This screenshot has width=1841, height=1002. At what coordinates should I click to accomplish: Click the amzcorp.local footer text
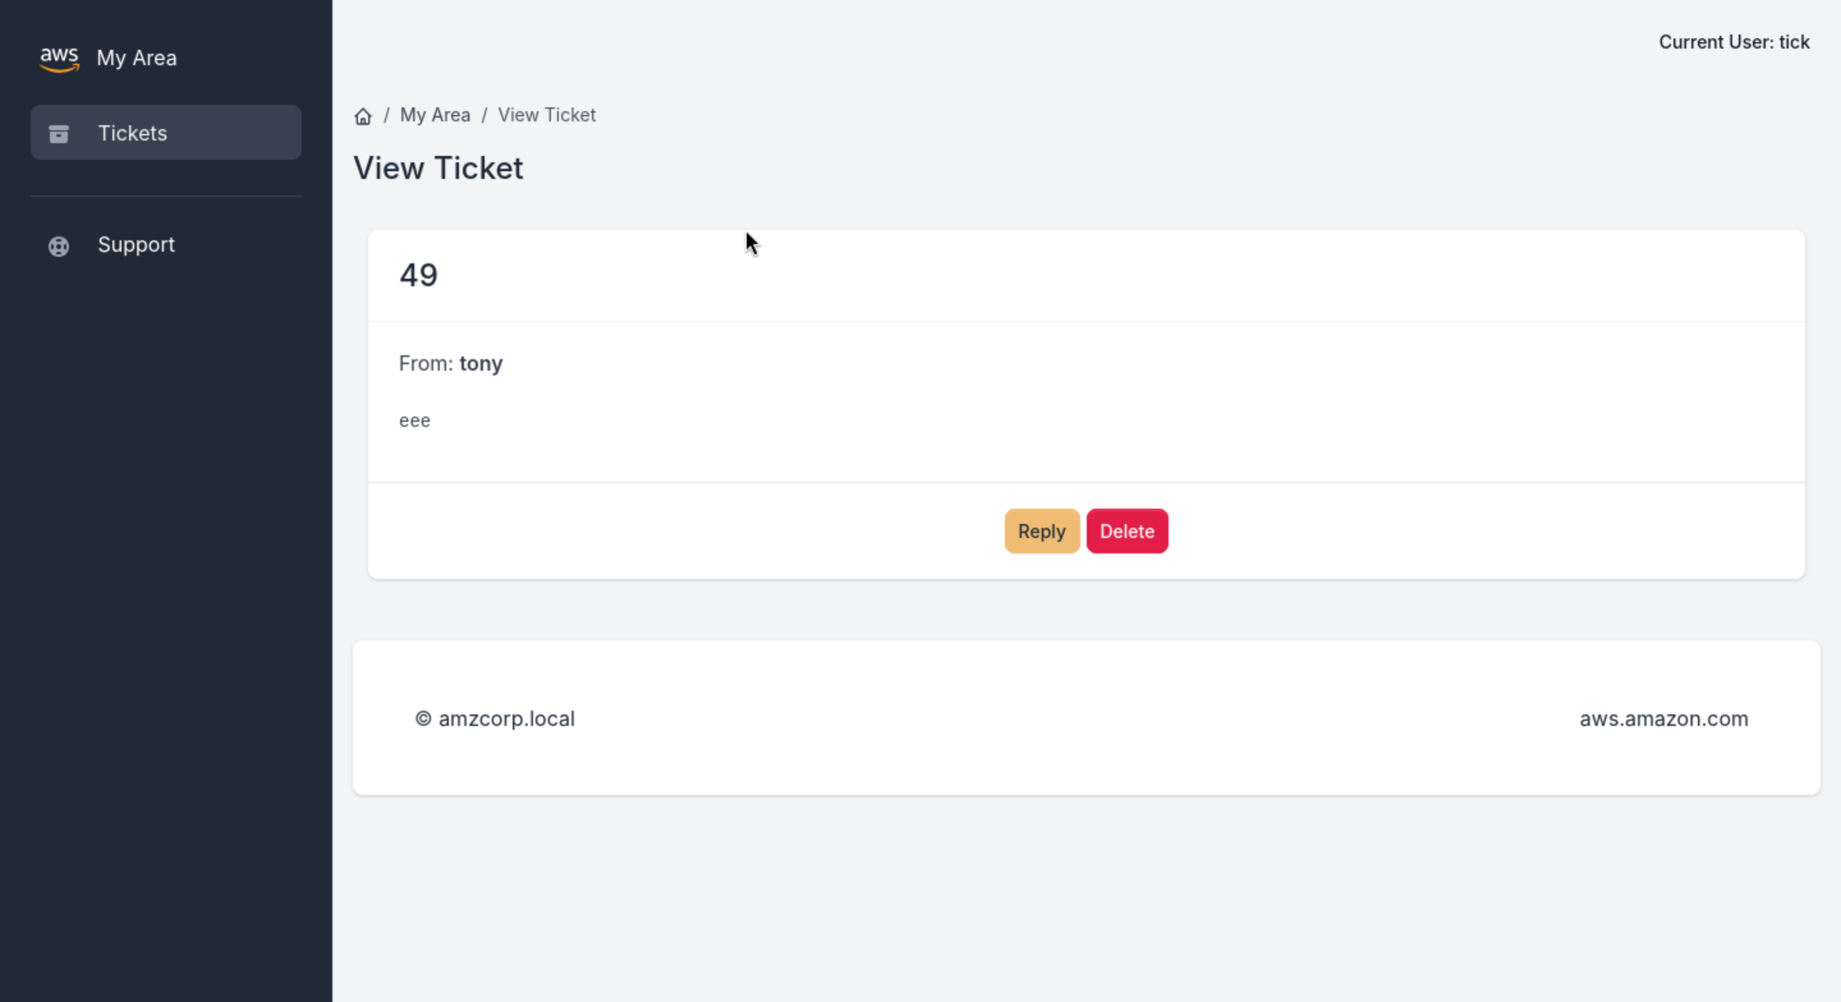pos(506,718)
